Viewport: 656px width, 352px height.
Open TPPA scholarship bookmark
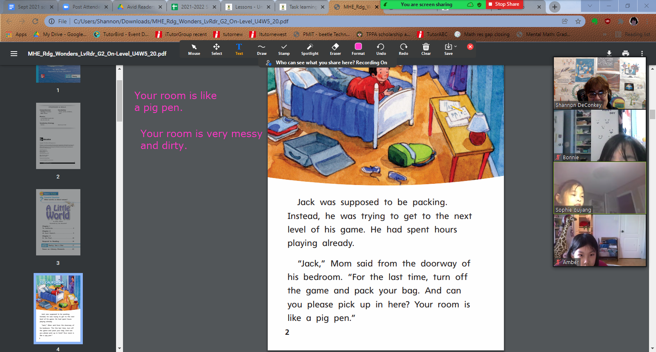tap(383, 34)
